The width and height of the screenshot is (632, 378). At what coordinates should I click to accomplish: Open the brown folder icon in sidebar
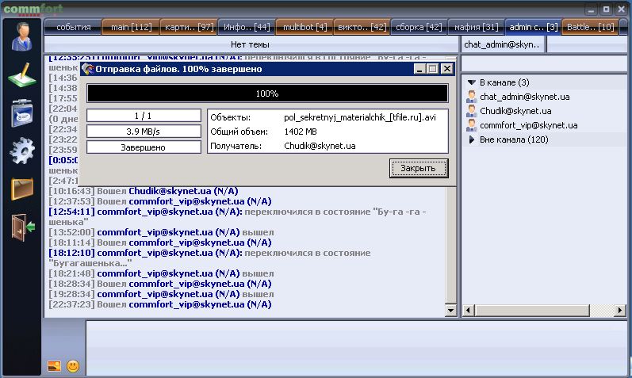point(22,189)
